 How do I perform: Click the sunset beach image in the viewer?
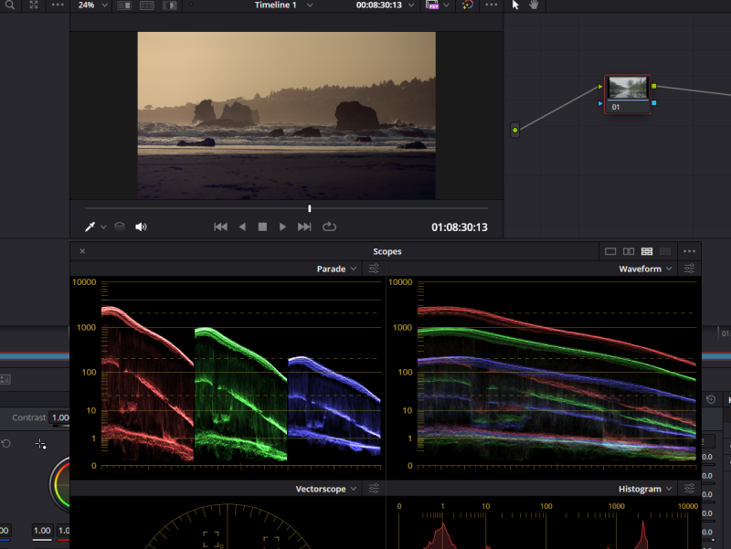[287, 116]
